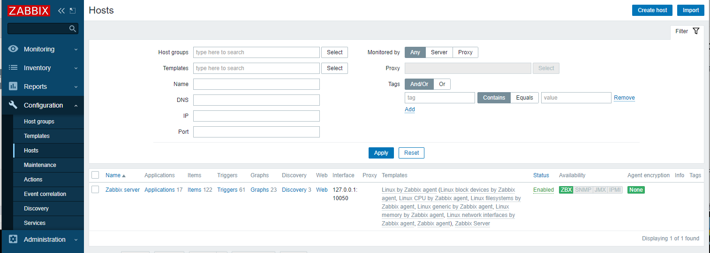The width and height of the screenshot is (710, 253).
Task: Add another tag filter row
Action: click(410, 109)
